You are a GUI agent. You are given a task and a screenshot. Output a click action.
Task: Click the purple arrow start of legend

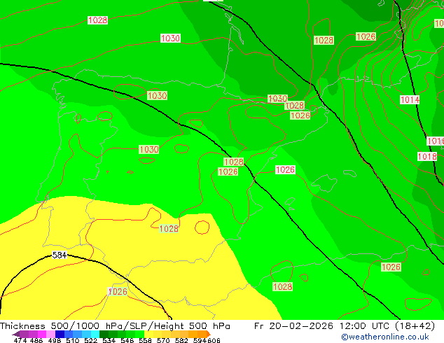[15, 334]
